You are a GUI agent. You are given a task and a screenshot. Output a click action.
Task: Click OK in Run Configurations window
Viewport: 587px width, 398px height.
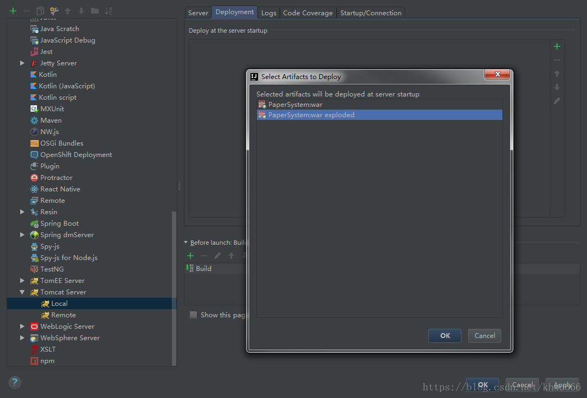[x=482, y=385]
